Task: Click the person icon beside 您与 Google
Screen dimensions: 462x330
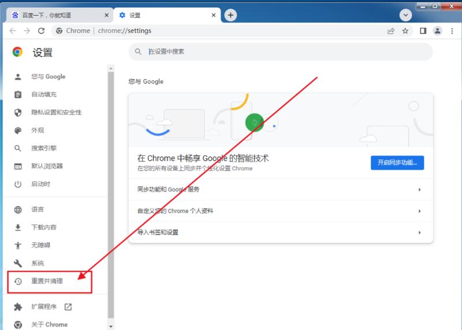Action: click(18, 77)
